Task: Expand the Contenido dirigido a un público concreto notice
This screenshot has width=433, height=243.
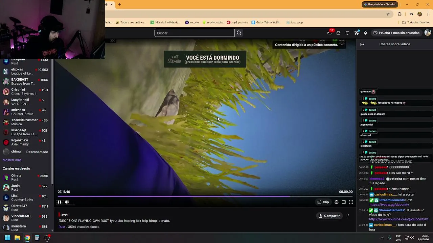Action: point(309,45)
